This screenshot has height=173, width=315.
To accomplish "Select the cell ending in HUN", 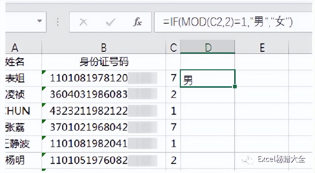I will coord(23,111).
